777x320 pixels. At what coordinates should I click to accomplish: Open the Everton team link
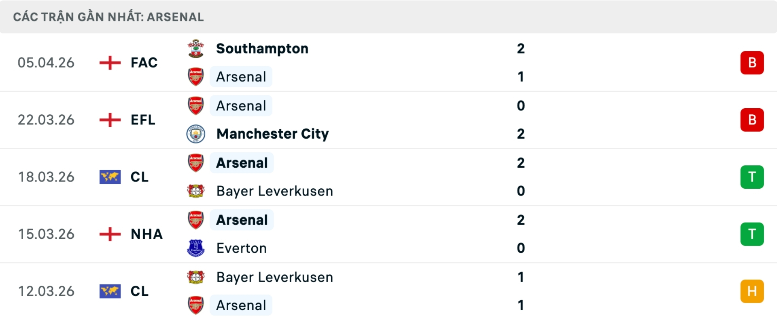coord(242,248)
